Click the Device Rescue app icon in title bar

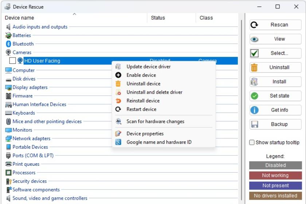click(x=7, y=7)
